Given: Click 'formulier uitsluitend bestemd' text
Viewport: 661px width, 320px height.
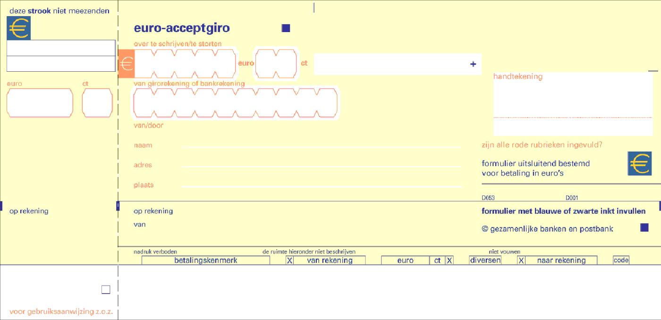Looking at the screenshot, I should click(536, 163).
